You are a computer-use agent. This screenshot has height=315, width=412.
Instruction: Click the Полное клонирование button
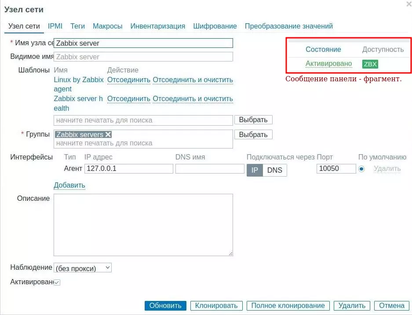(288, 306)
